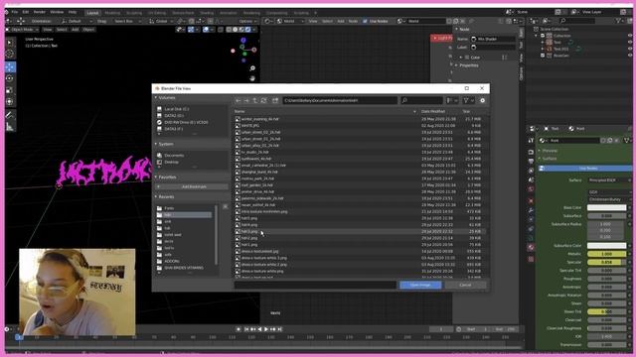Click the file path input field
Screen dimensions: 636x357
pyautogui.click(x=340, y=100)
